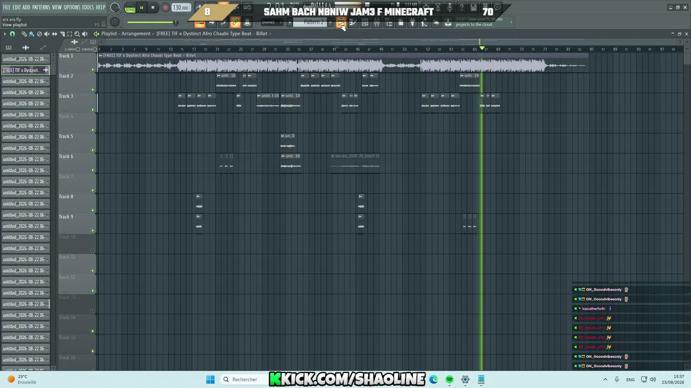691x388 pixels.
Task: Open the clip source arrow after Billet
Action: 270,33
